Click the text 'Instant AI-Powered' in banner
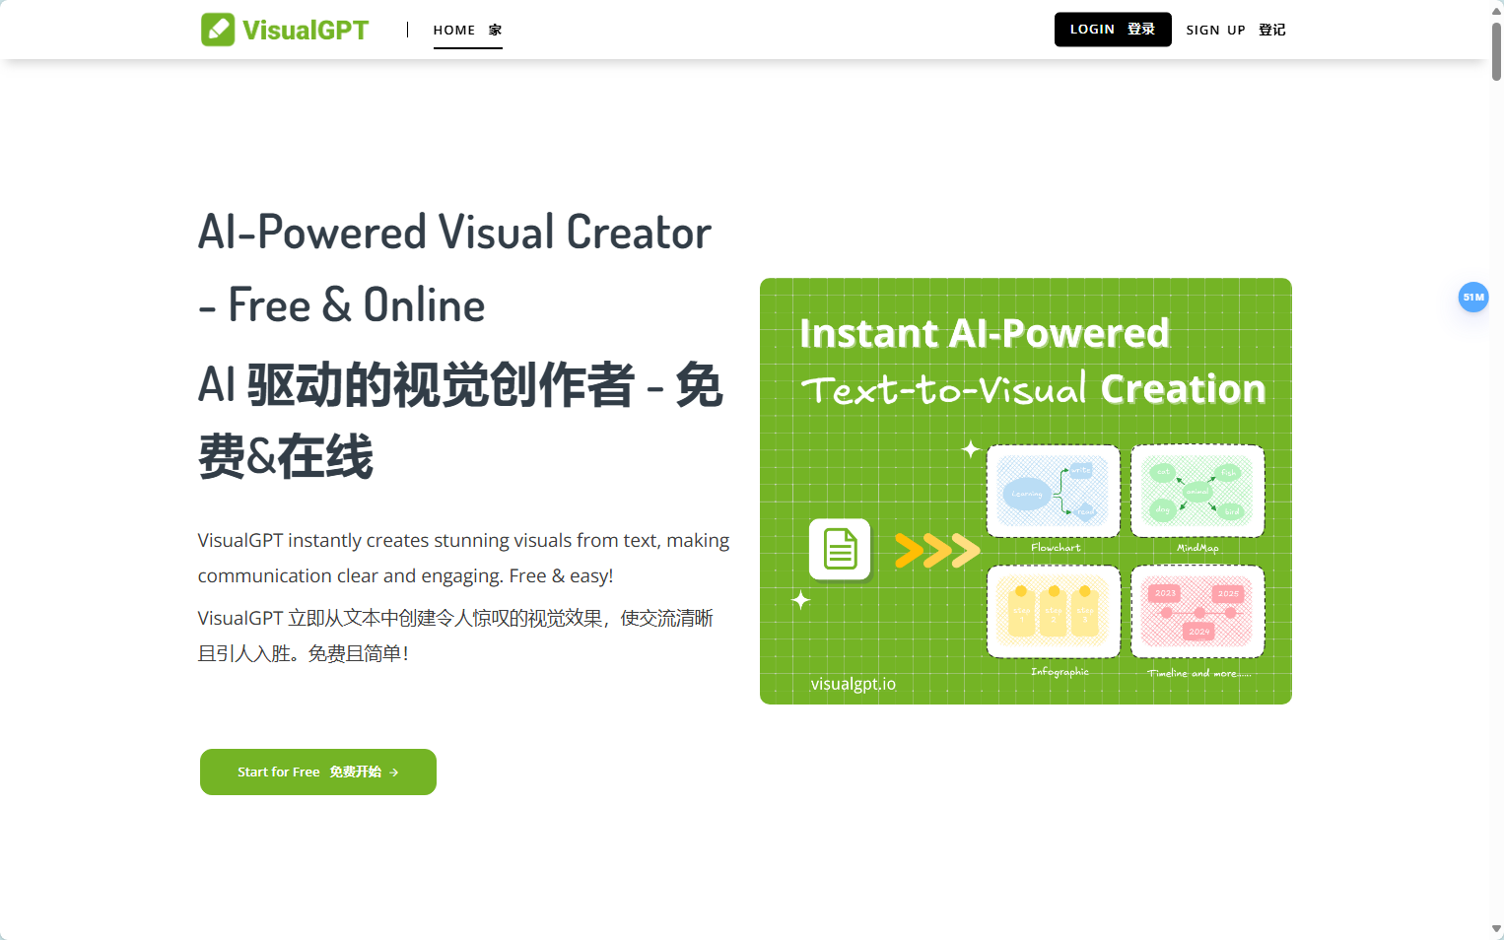This screenshot has width=1504, height=940. pos(985,333)
